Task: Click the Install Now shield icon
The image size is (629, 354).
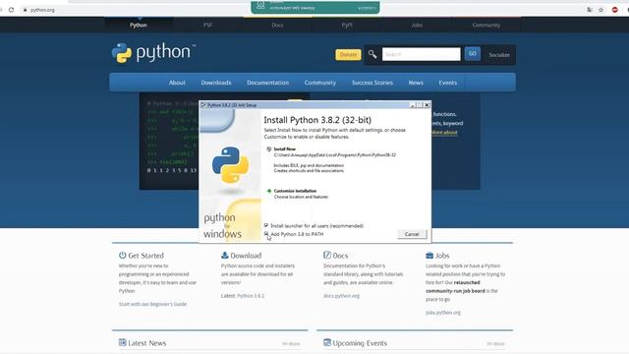Action: point(269,149)
